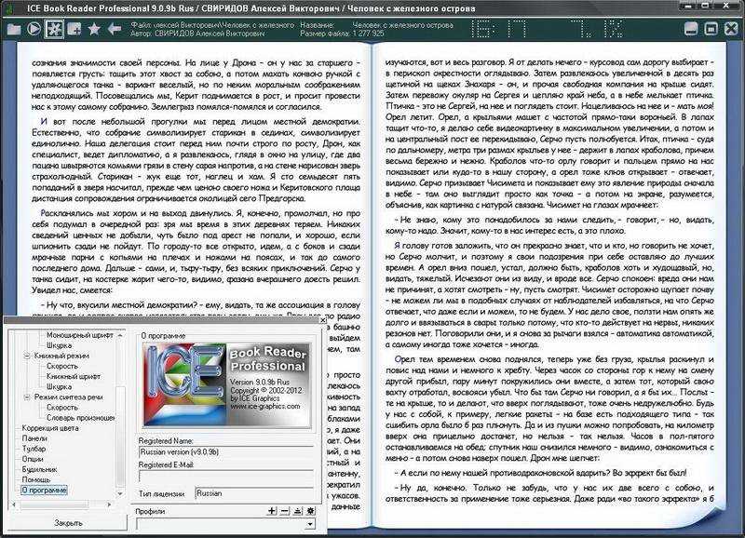Select Шкурка below Моноширный шрифт
The image size is (745, 538).
point(59,345)
